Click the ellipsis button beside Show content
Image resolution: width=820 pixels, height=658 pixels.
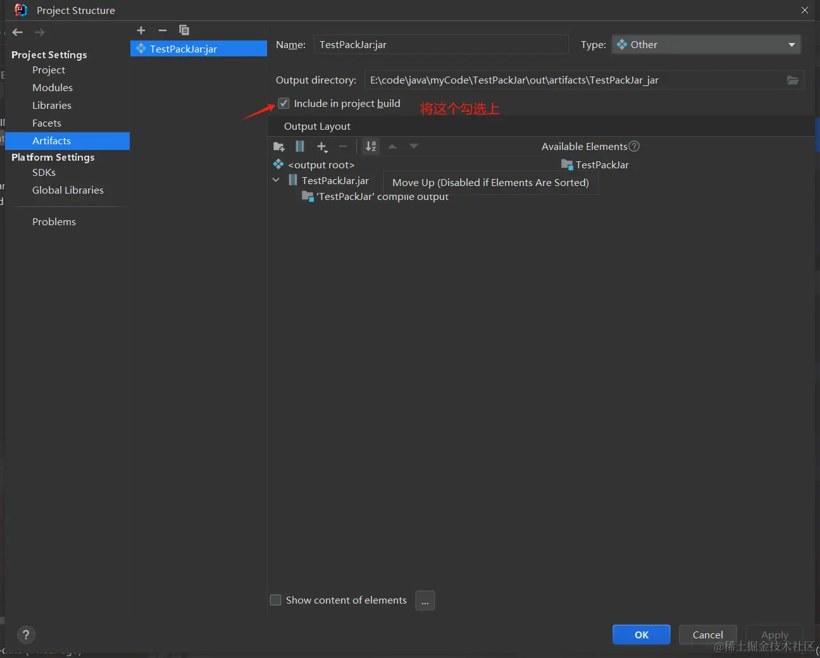(425, 600)
